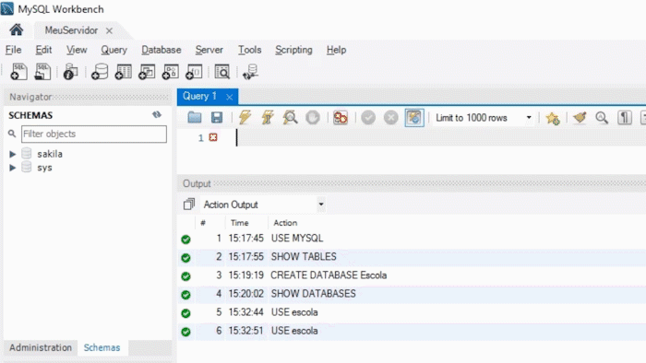Viewport: 646px width, 363px height.
Task: Click the Action column header
Action: coord(285,223)
